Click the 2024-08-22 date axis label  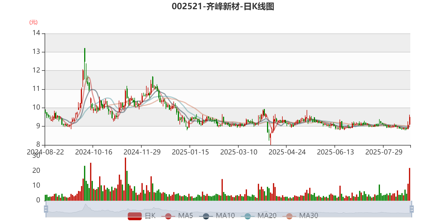click(x=45, y=152)
